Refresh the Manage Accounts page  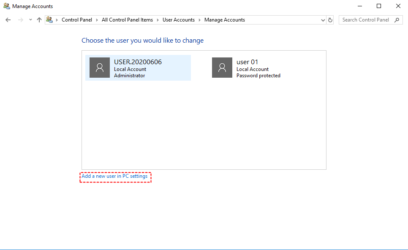330,20
